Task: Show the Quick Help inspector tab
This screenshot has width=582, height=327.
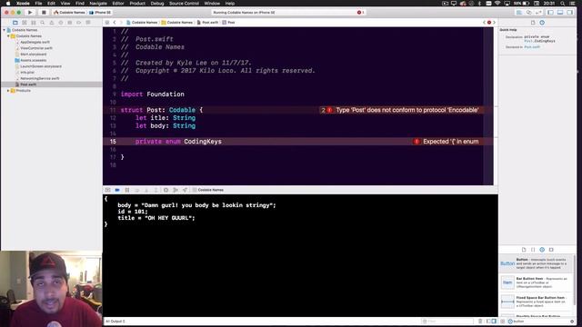Action: [542, 23]
